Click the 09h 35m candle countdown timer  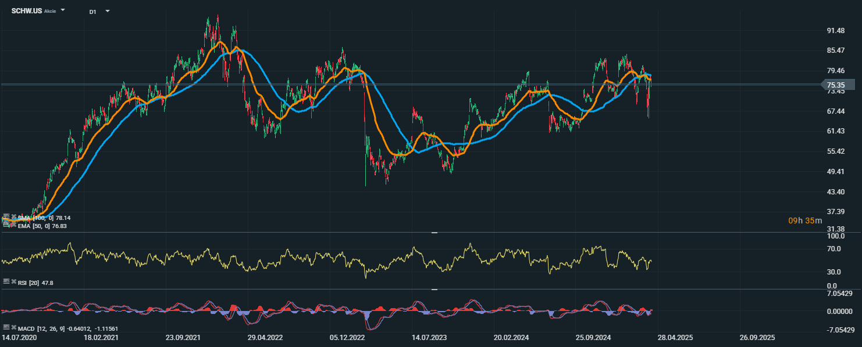tap(805, 221)
